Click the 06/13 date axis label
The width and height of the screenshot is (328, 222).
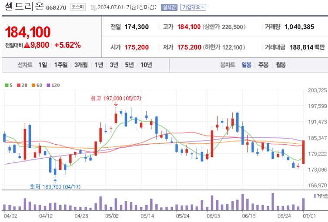click(249, 216)
